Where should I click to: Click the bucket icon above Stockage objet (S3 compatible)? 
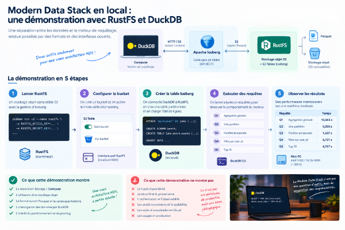click(315, 53)
